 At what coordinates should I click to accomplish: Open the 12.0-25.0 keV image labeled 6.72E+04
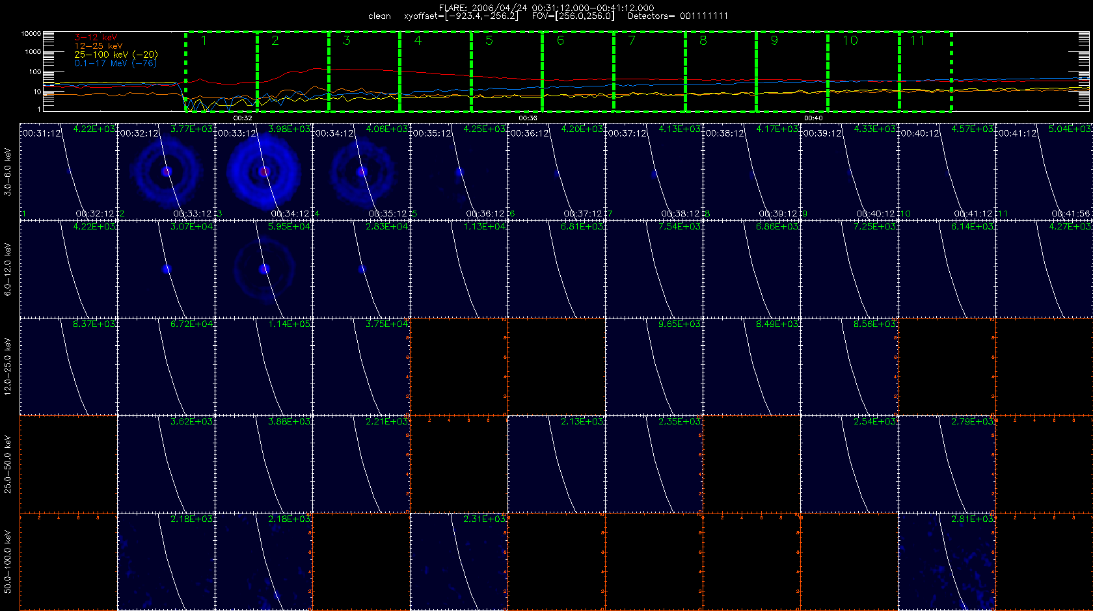coord(167,367)
